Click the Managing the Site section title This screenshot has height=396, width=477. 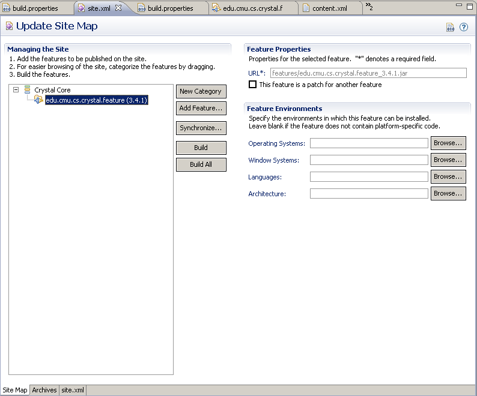[38, 49]
